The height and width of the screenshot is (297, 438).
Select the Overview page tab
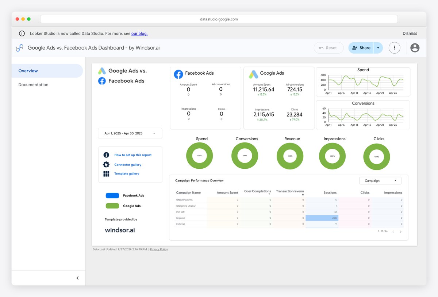(x=47, y=71)
